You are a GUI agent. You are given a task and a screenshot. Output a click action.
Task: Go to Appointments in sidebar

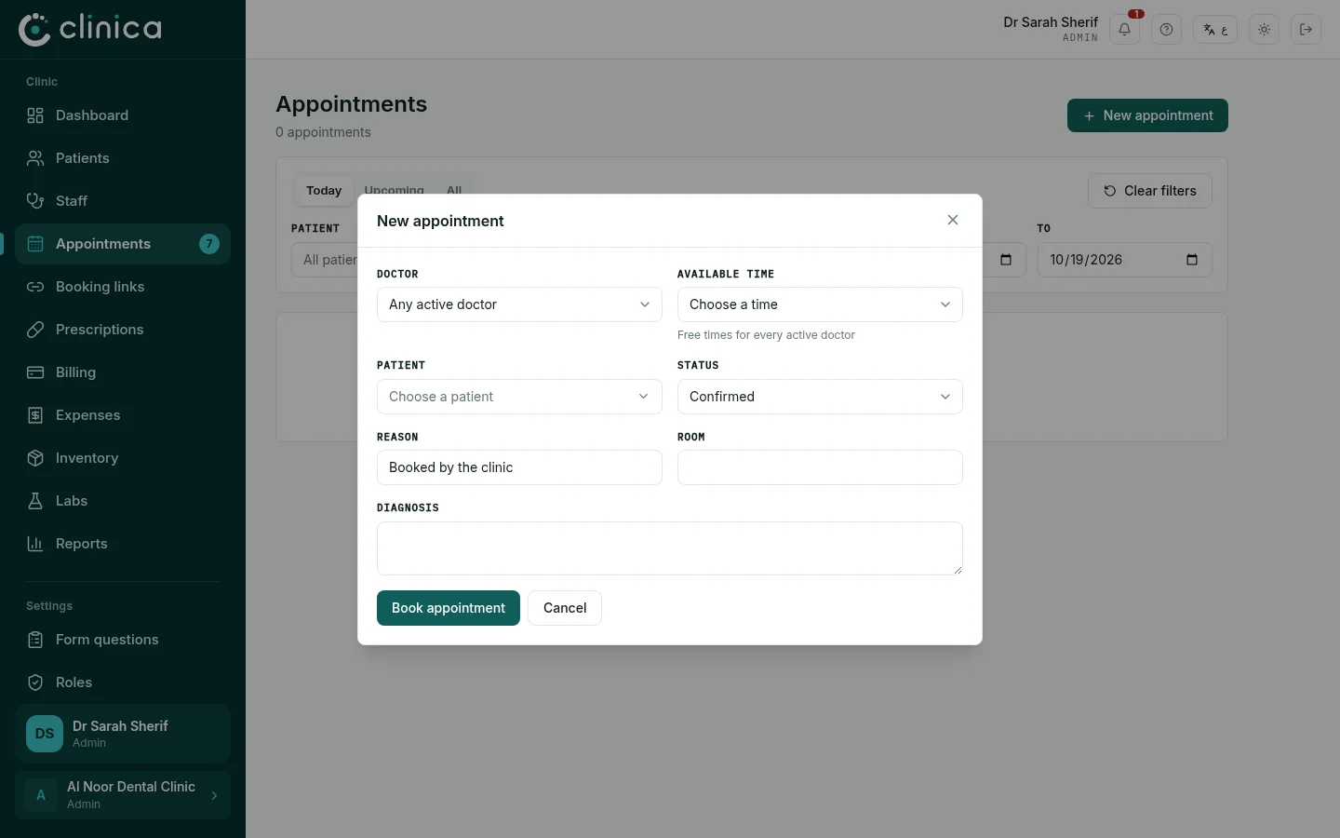[x=123, y=244]
